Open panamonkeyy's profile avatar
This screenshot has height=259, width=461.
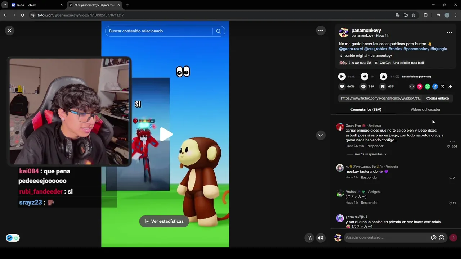(344, 33)
